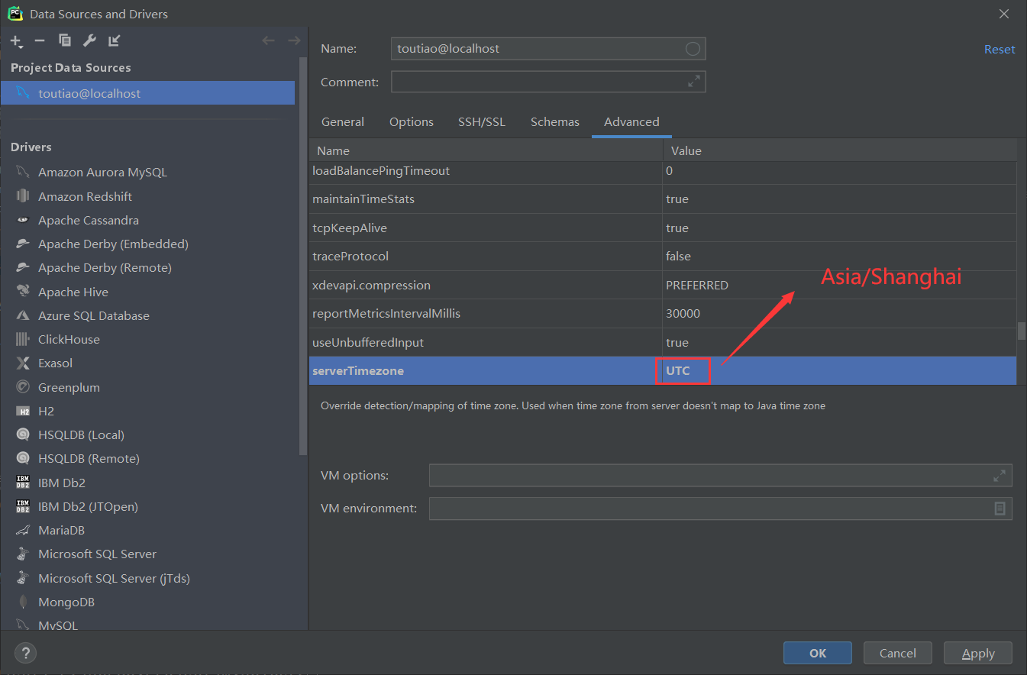Click the Reset link

1000,49
